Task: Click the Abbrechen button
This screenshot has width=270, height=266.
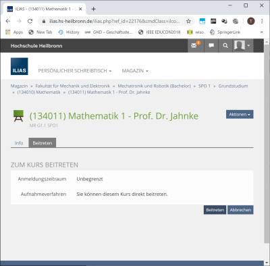Action: (240, 210)
